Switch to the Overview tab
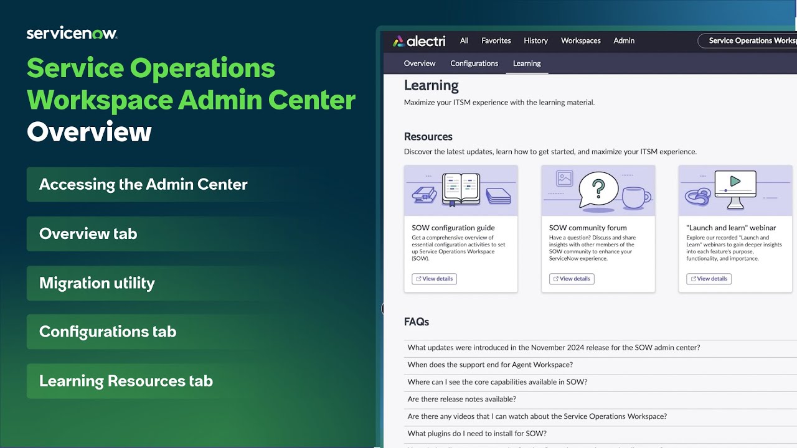The height and width of the screenshot is (448, 797). click(420, 63)
